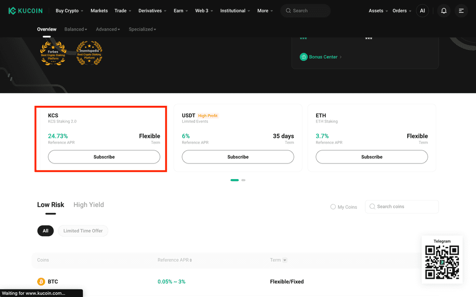Open the Assets dropdown in header
Image resolution: width=476 pixels, height=297 pixels.
[x=378, y=11]
